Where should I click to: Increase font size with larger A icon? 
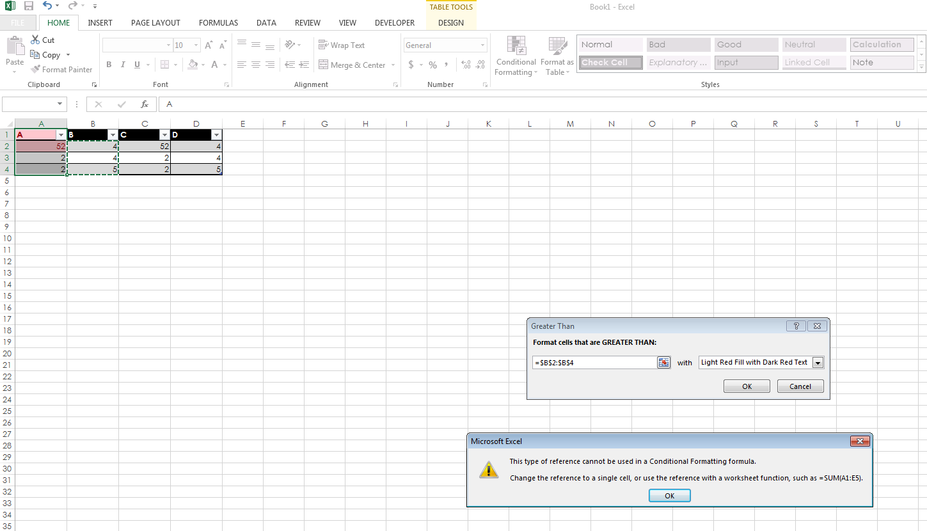coord(209,45)
